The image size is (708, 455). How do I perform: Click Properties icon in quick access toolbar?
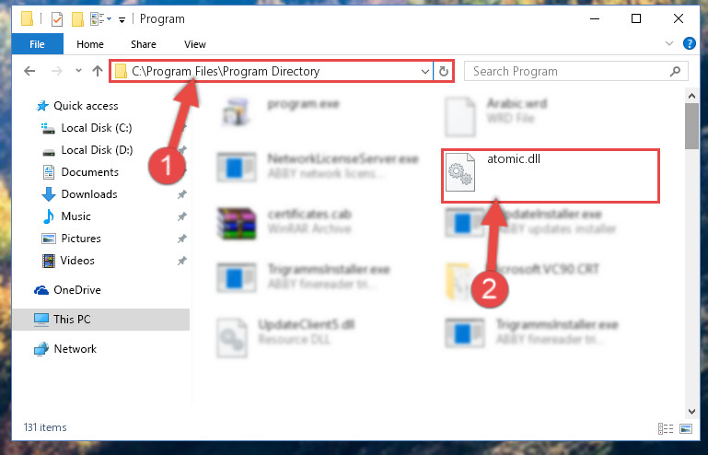point(57,19)
